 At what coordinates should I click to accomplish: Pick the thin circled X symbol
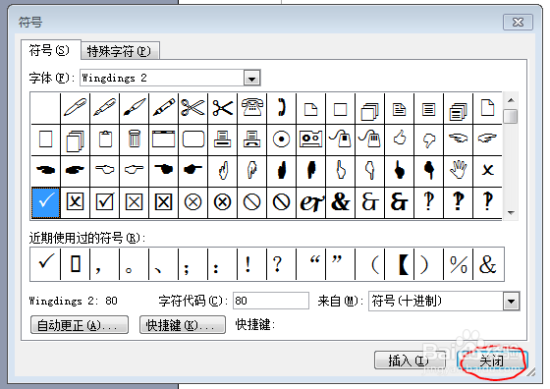(192, 202)
